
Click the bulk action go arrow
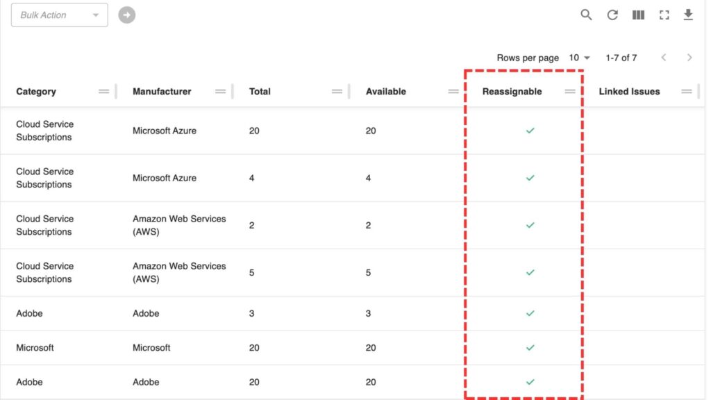(126, 15)
